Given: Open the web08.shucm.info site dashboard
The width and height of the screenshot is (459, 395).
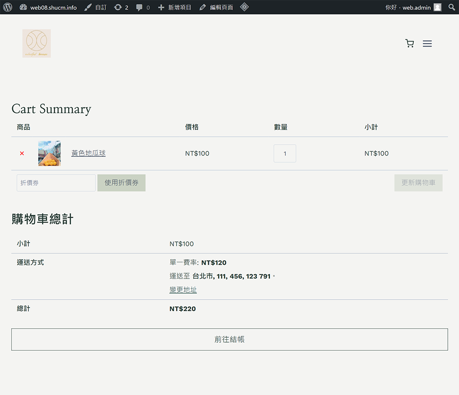Looking at the screenshot, I should click(x=48, y=7).
